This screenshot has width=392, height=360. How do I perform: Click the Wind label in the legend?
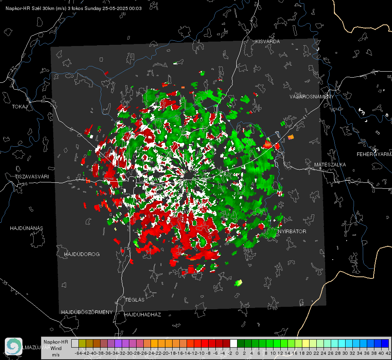point(56,348)
